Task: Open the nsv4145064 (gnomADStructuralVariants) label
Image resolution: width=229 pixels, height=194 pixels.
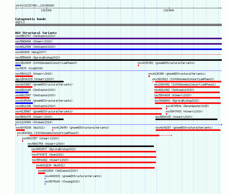Action: click(x=44, y=101)
